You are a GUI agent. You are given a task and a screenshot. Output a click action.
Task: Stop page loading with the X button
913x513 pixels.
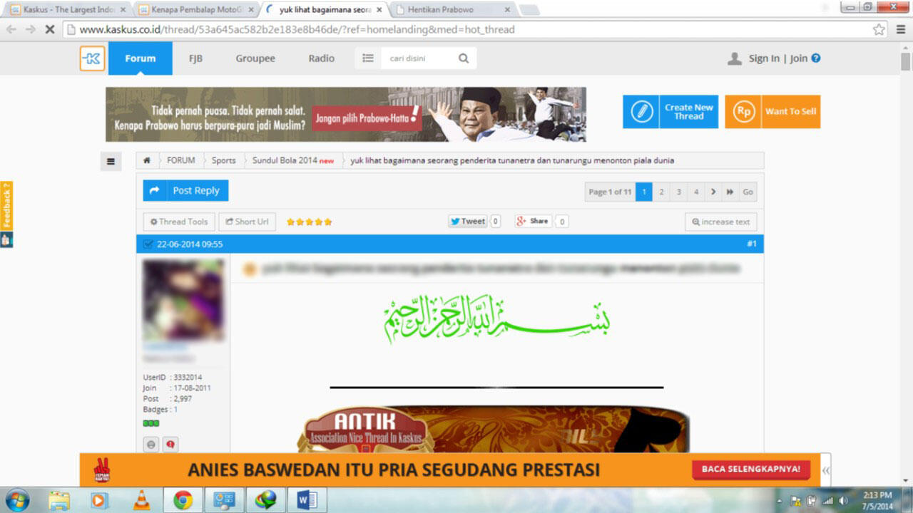coord(50,29)
